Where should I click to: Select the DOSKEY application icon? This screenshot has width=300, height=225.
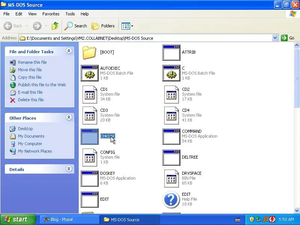[x=90, y=178]
